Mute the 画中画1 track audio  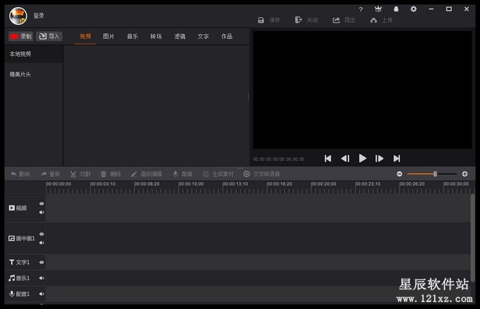pos(42,243)
